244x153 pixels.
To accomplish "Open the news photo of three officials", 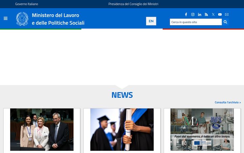I will pyautogui.click(x=42, y=130).
